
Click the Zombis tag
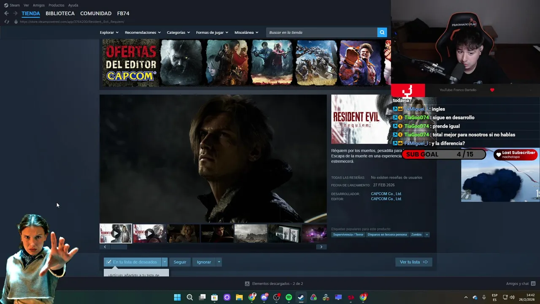(x=416, y=234)
